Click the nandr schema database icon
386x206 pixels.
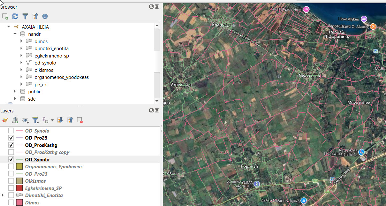pyautogui.click(x=23, y=34)
